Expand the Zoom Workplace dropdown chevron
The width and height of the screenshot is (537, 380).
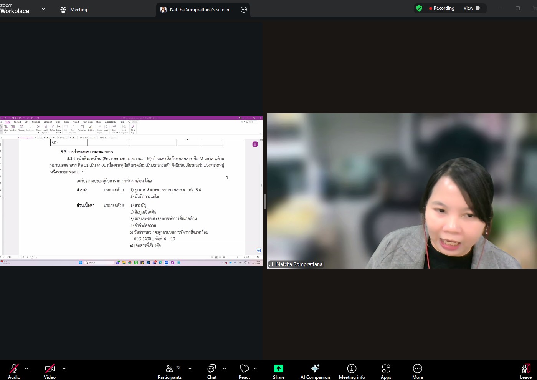43,9
